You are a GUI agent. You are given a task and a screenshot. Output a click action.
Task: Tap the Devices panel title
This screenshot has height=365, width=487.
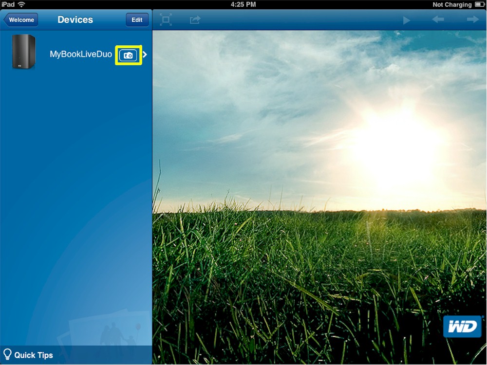click(75, 19)
